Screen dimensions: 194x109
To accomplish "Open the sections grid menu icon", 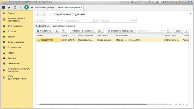I will tap(3, 7).
